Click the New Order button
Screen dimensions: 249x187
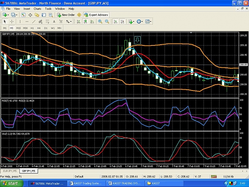[66, 15]
